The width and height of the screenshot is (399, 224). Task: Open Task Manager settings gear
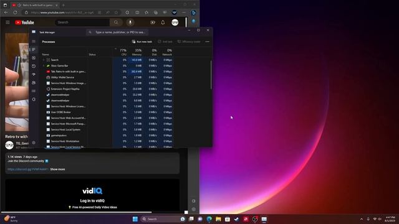tap(34, 142)
